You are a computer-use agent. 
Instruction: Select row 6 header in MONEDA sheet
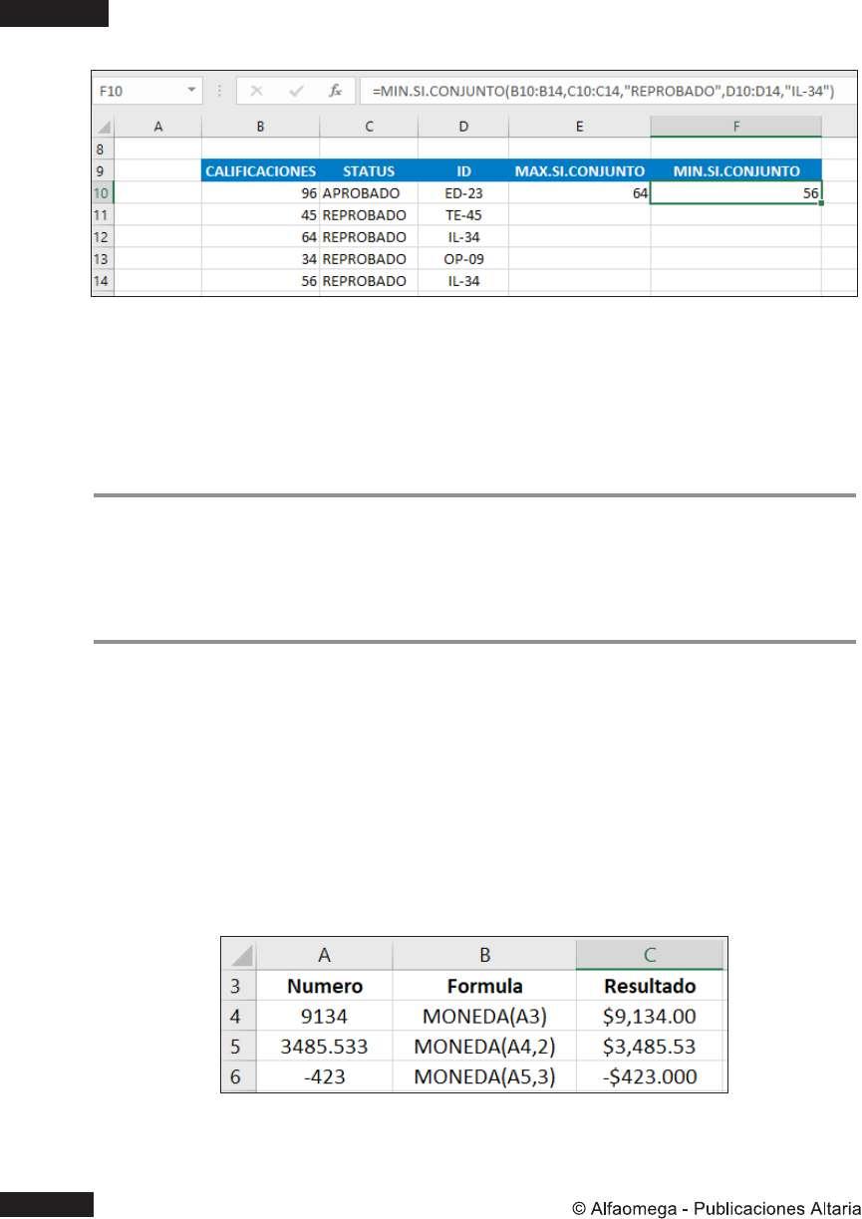[x=238, y=1076]
